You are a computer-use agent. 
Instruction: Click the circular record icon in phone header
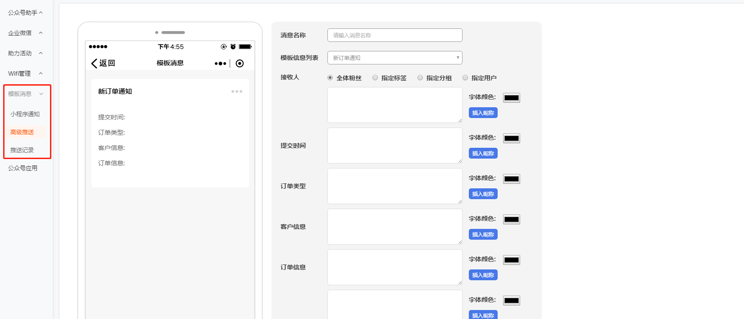click(x=240, y=64)
